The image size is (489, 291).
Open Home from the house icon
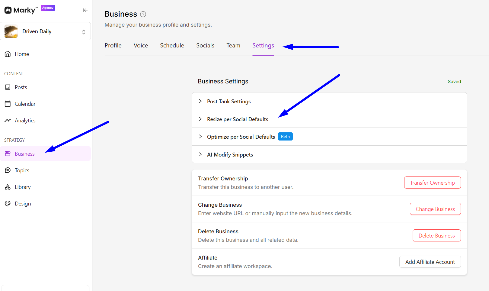click(x=8, y=54)
